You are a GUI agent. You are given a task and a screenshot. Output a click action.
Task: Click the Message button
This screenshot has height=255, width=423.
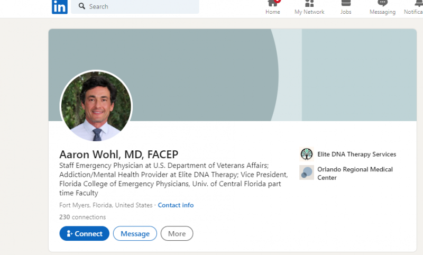tap(135, 233)
